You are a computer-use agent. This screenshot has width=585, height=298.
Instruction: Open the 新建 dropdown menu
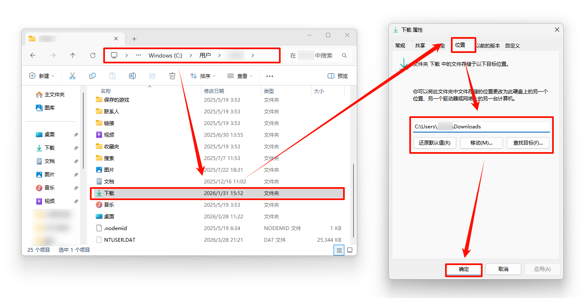pos(42,75)
